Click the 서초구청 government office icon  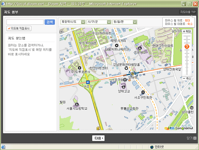tap(125, 80)
